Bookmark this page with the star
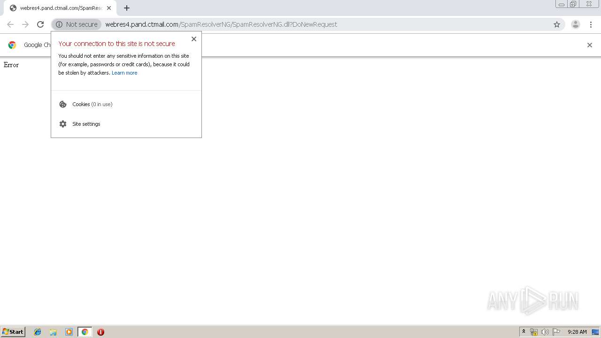Image resolution: width=601 pixels, height=338 pixels. (557, 24)
